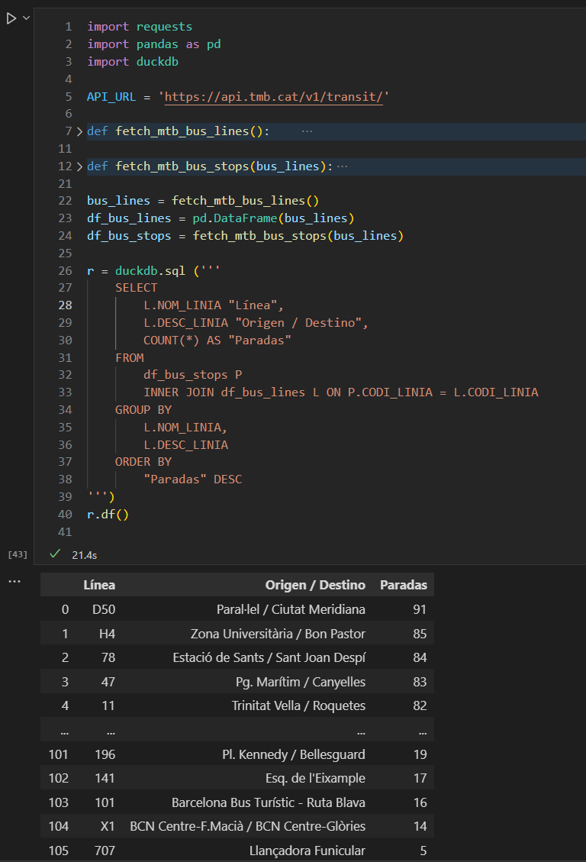Viewport: 586px width, 862px height.
Task: Click the cell execution count [43]
Action: pyautogui.click(x=17, y=554)
